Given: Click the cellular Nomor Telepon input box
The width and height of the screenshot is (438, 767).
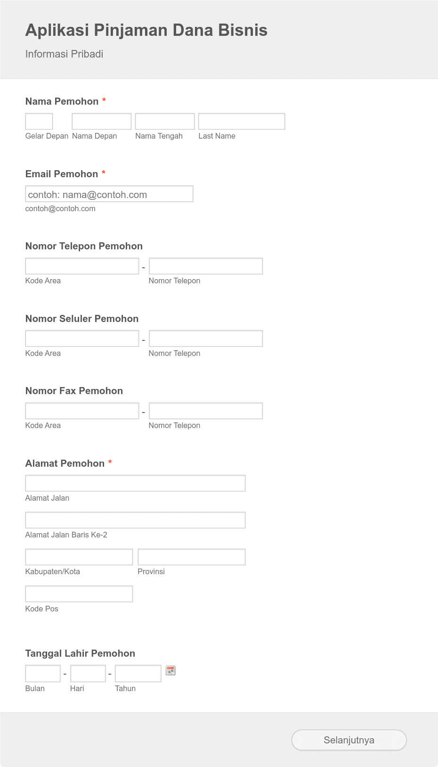Looking at the screenshot, I should (x=205, y=338).
